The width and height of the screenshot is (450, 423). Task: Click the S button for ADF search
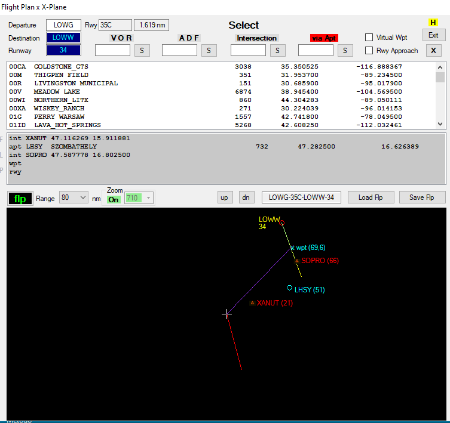209,51
